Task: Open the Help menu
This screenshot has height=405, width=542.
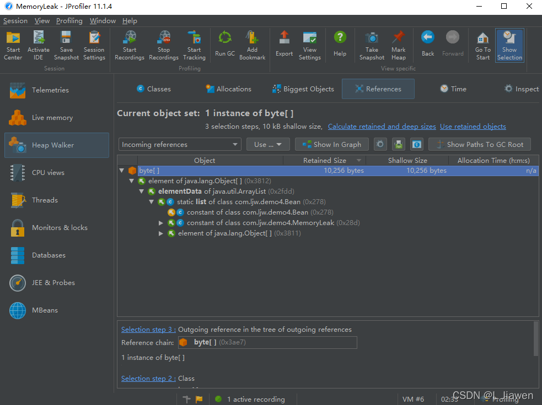Action: pos(130,21)
